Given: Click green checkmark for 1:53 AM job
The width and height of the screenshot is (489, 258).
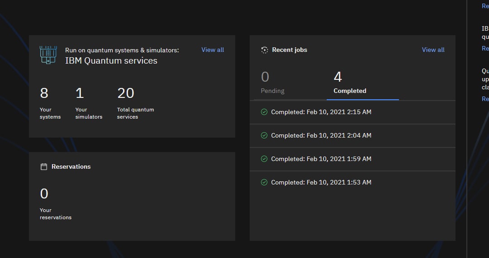Looking at the screenshot, I should (264, 182).
